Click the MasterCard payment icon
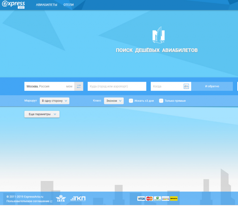The width and height of the screenshot is (238, 207). click(149, 199)
